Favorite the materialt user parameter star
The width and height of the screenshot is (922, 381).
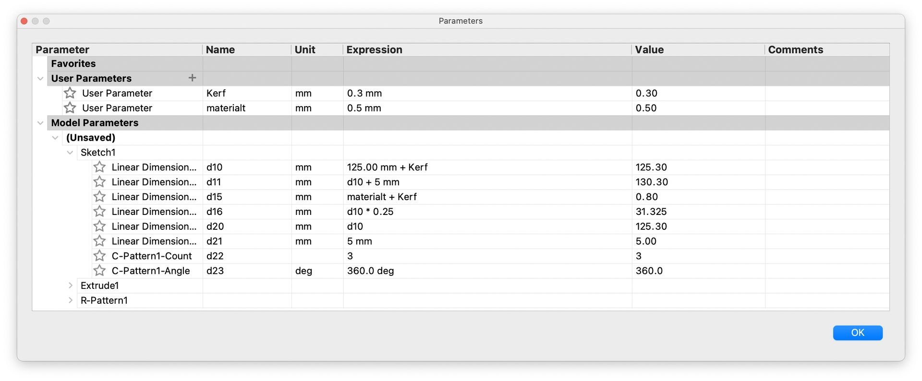pos(70,108)
